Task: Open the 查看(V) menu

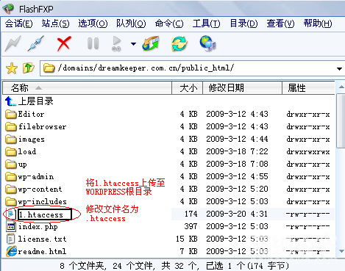Action: [x=280, y=24]
